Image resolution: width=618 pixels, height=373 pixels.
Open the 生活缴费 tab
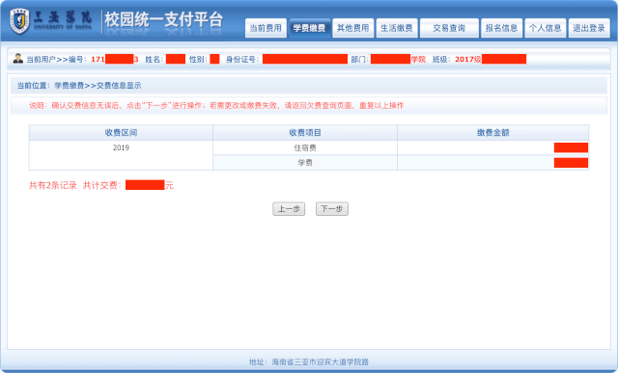click(x=397, y=28)
